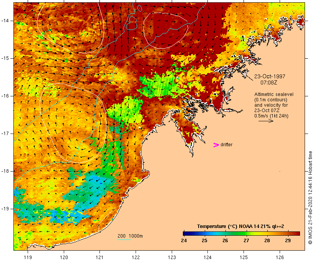The height and width of the screenshot is (261, 315).
Task: Click longitude axis label '121'
Action: [x=99, y=257]
